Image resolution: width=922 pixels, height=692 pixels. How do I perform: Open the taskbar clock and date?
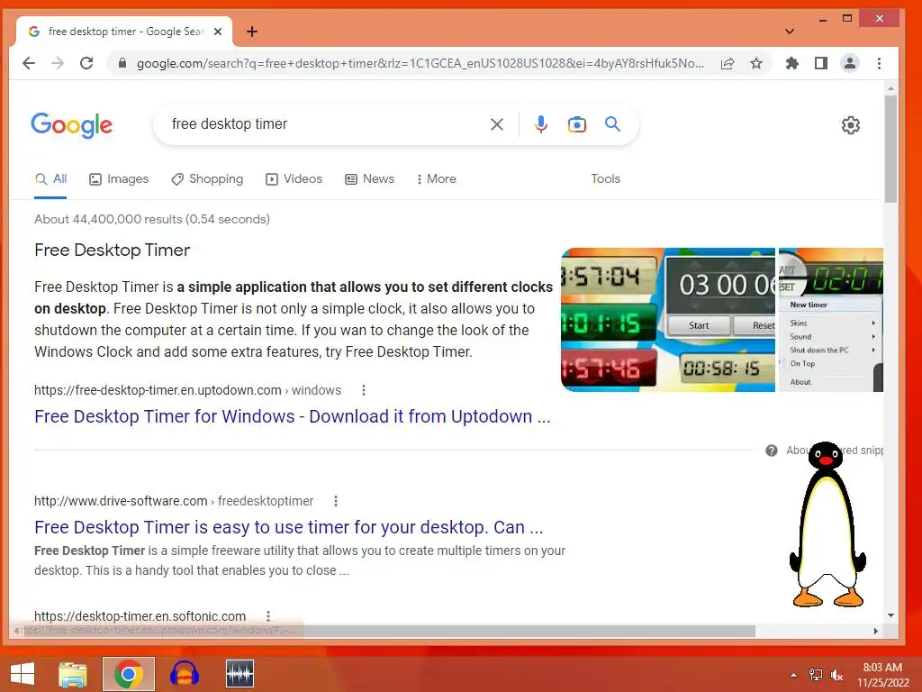(882, 675)
